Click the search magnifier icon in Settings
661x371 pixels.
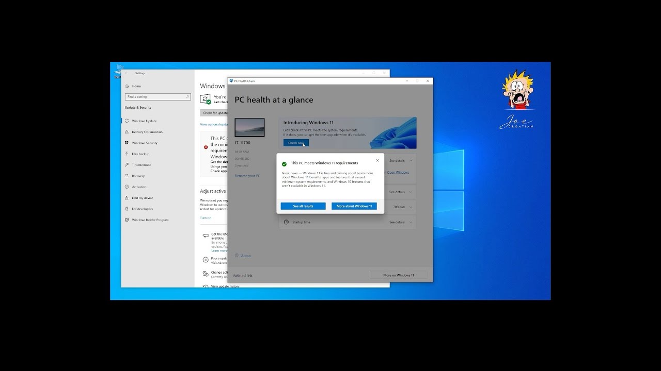(188, 97)
